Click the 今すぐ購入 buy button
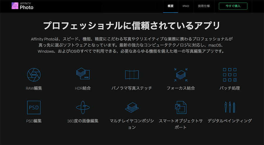Viewport: 264px width, 145px height. [x=233, y=6]
